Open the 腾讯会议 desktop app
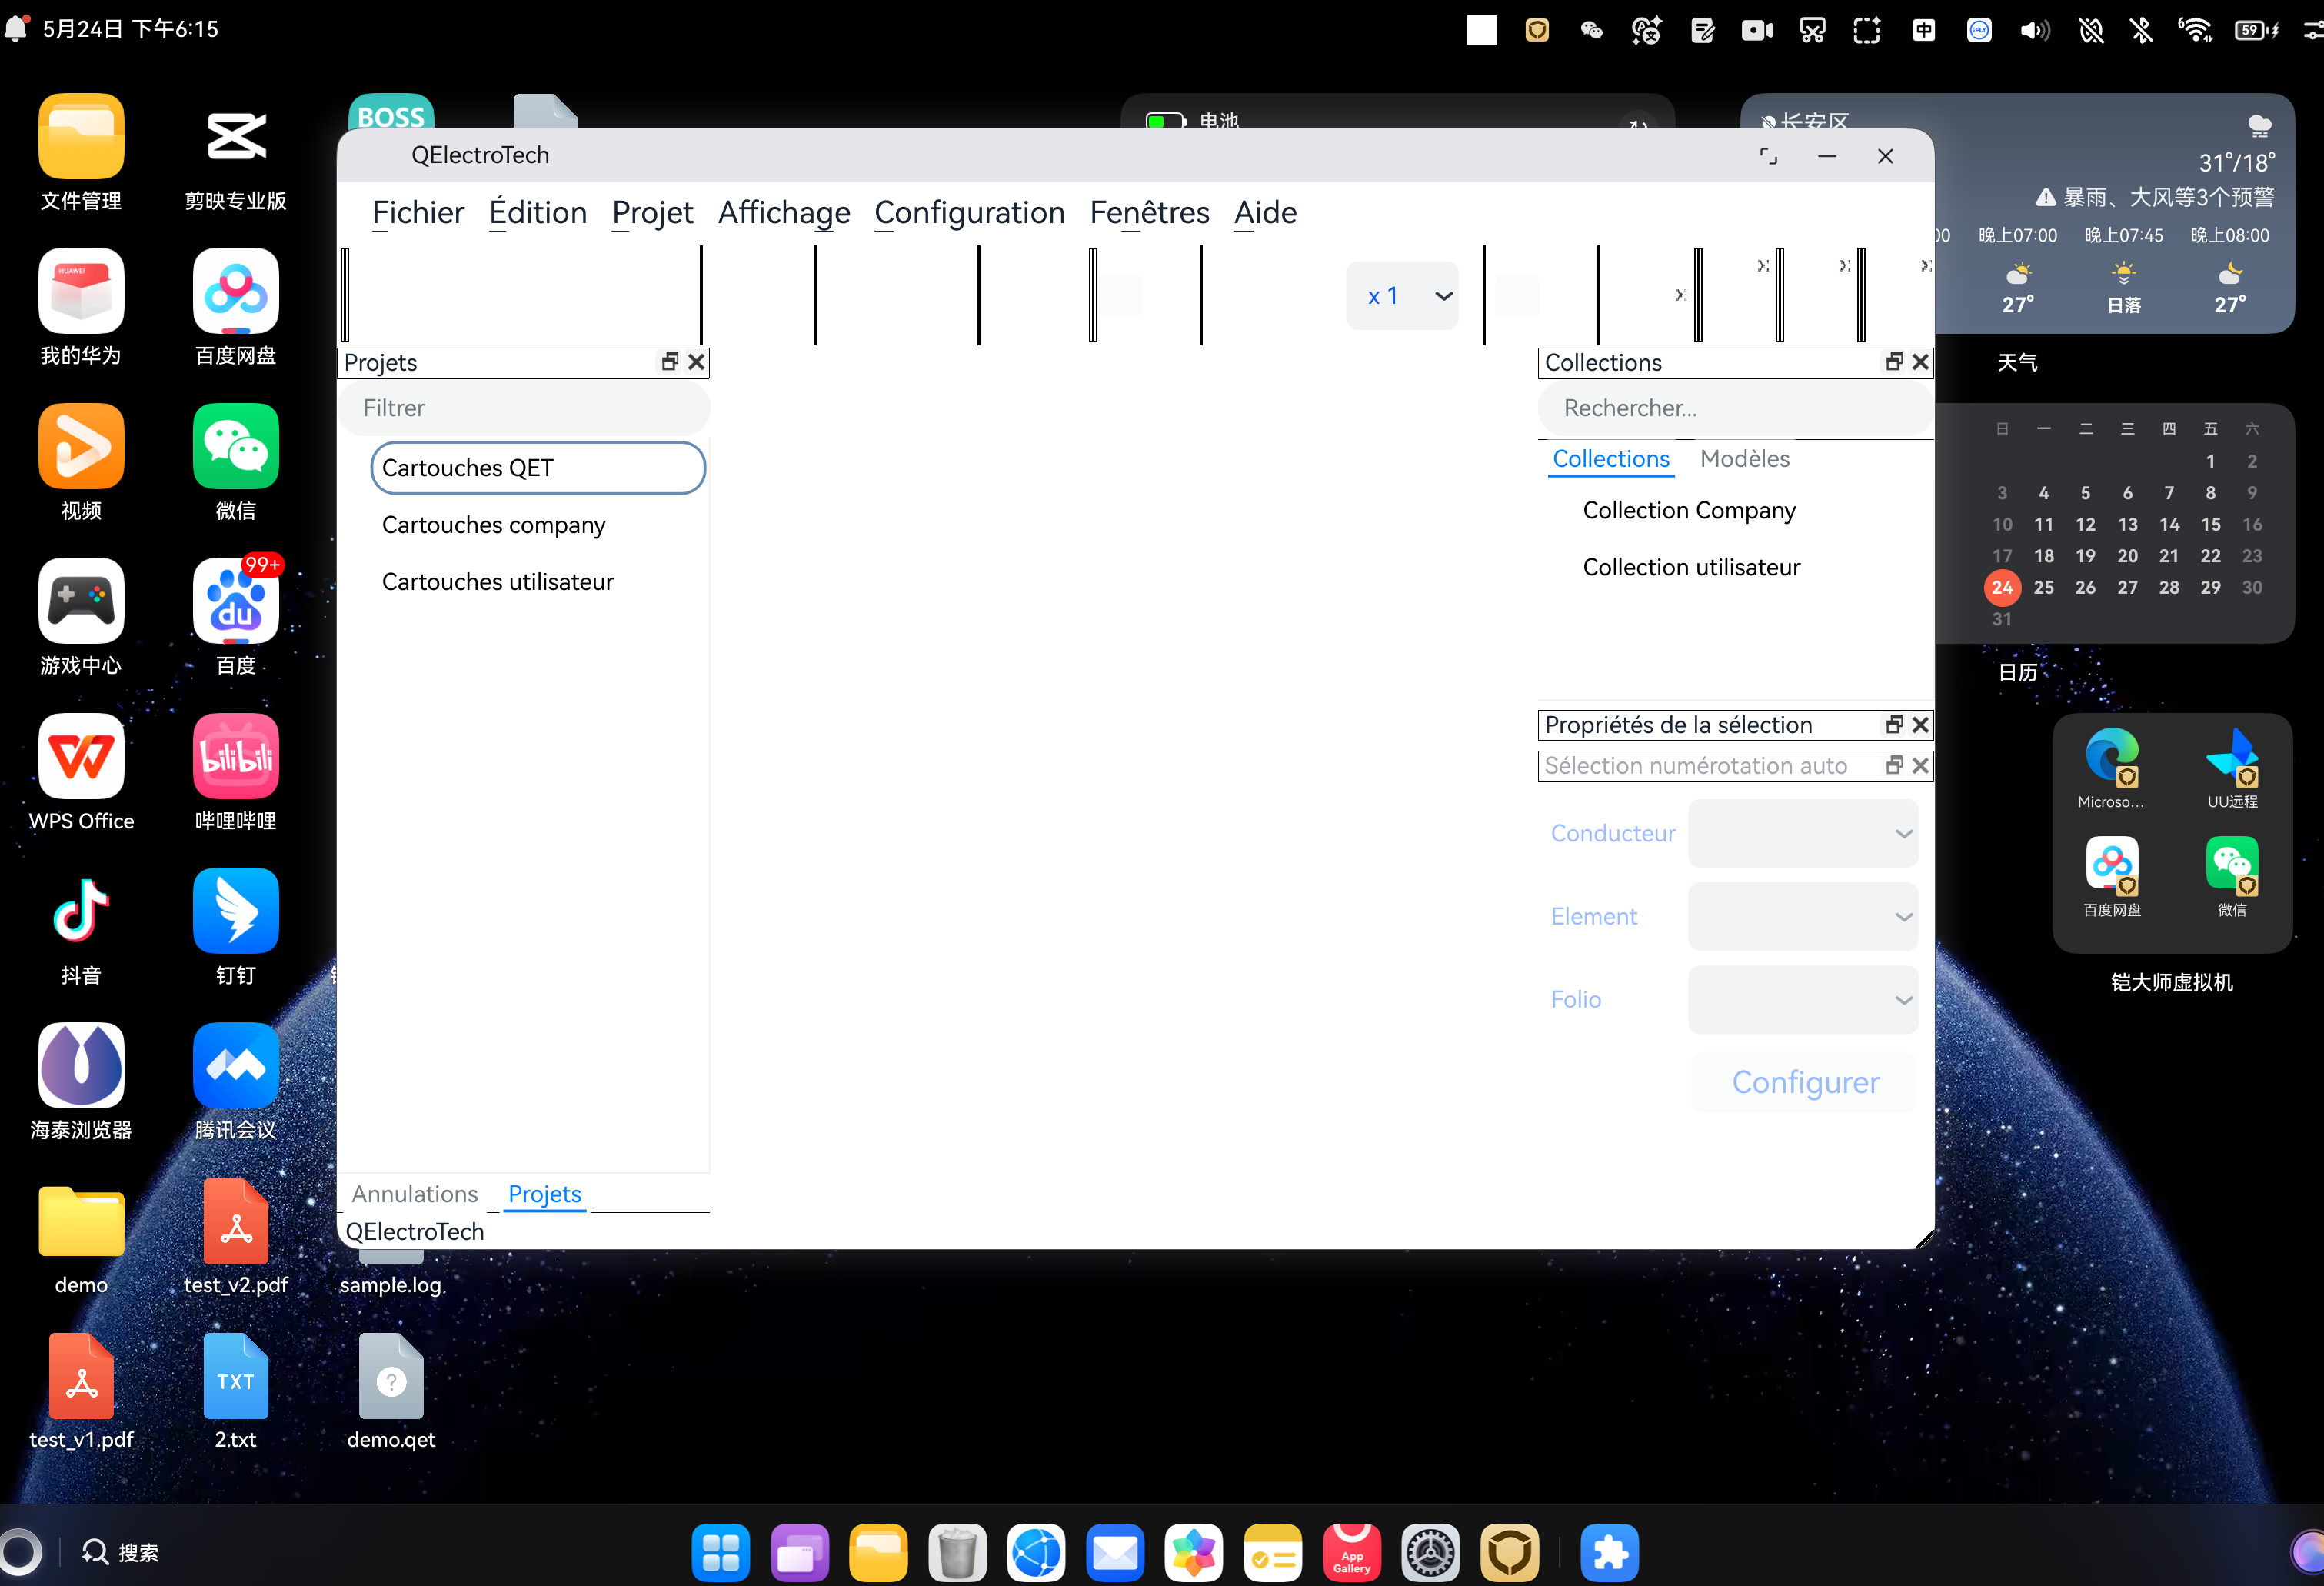 pos(235,1081)
